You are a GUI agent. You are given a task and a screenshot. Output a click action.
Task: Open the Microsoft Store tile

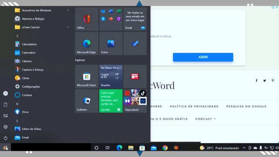click(87, 77)
